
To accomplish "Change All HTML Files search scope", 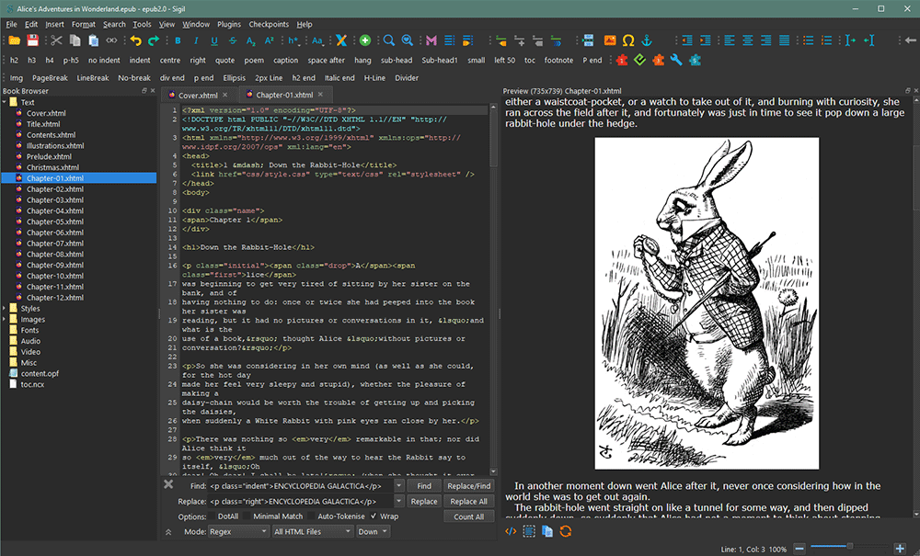I will (311, 531).
